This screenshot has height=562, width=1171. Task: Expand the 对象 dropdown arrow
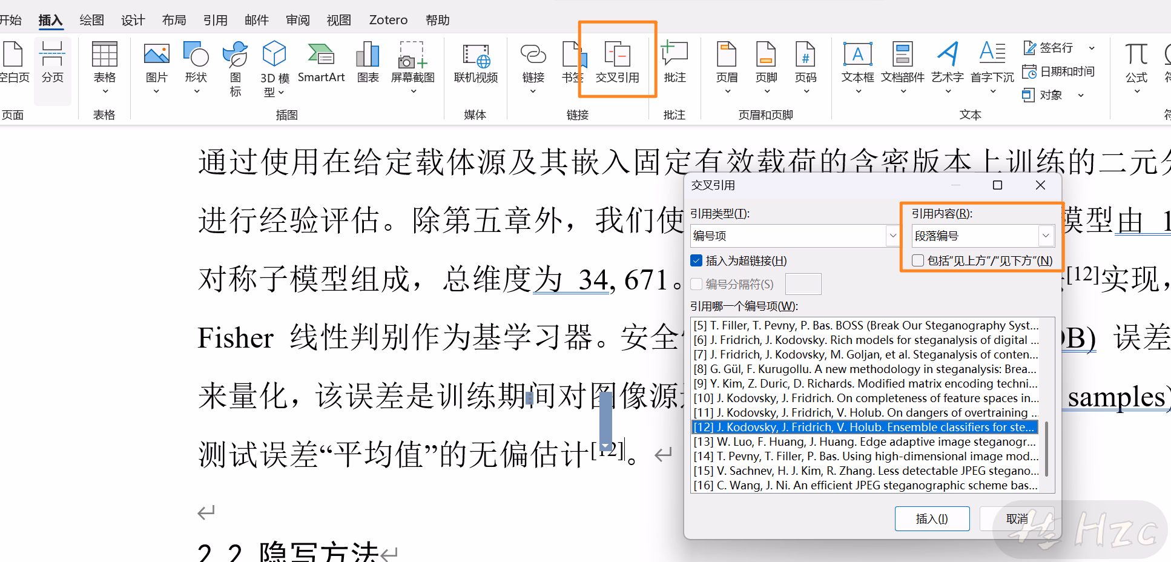pyautogui.click(x=1081, y=95)
